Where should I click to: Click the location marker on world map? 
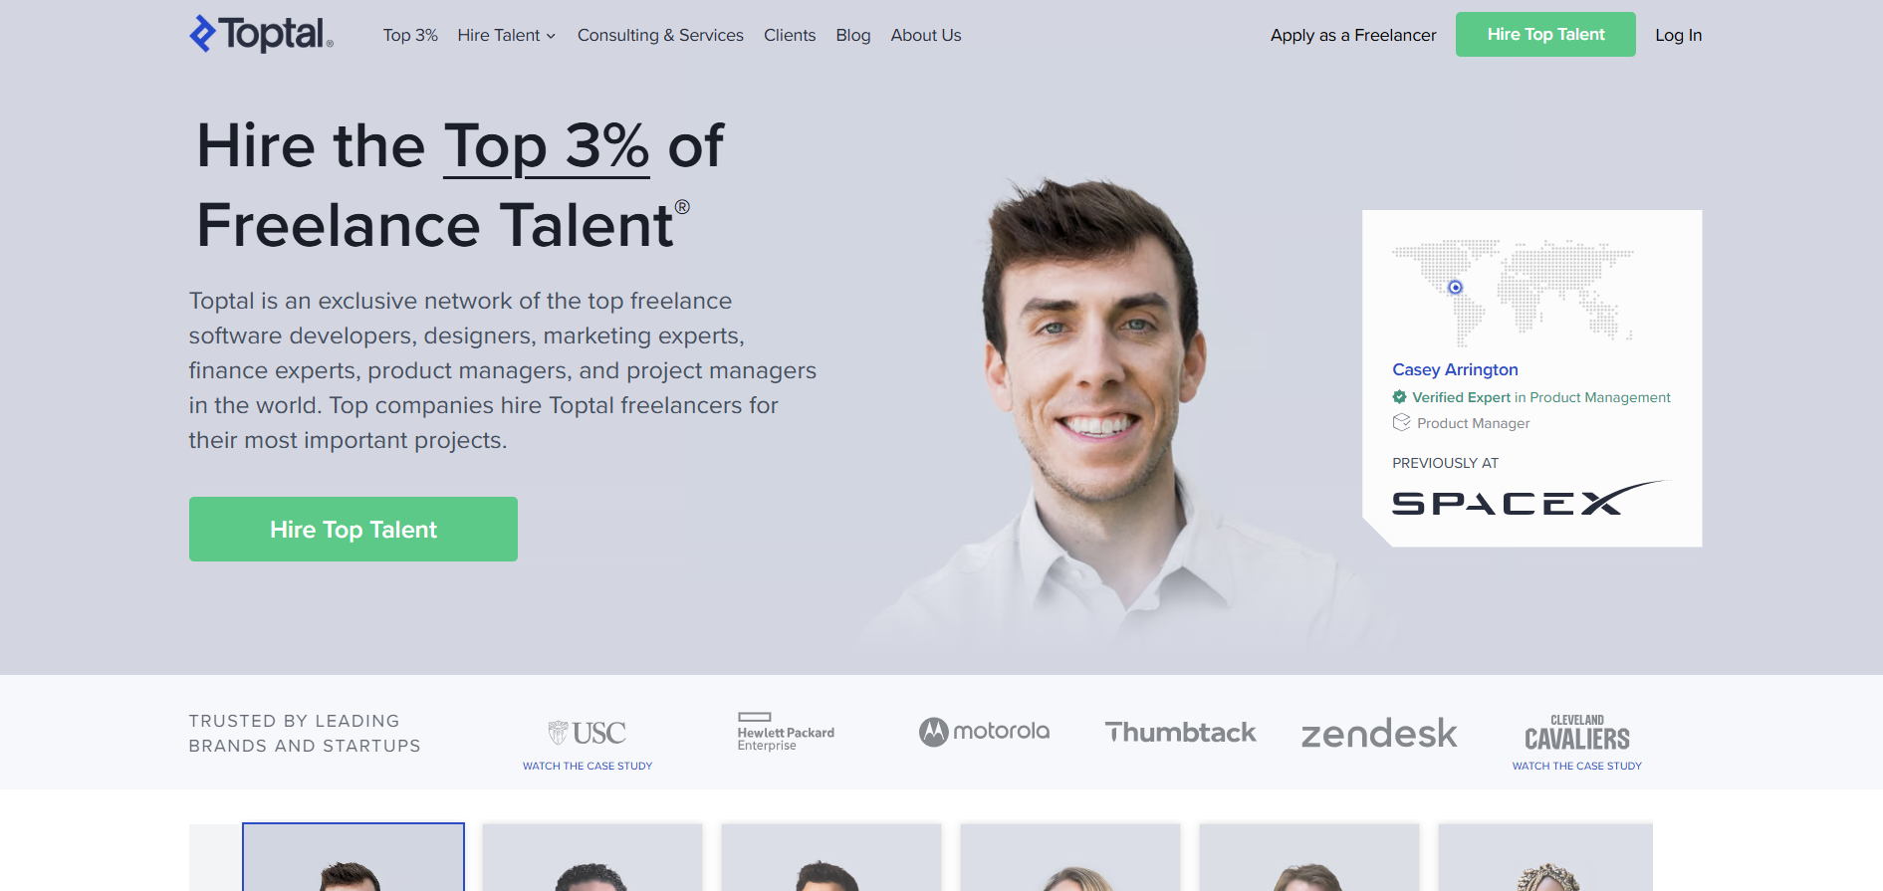[x=1455, y=287]
